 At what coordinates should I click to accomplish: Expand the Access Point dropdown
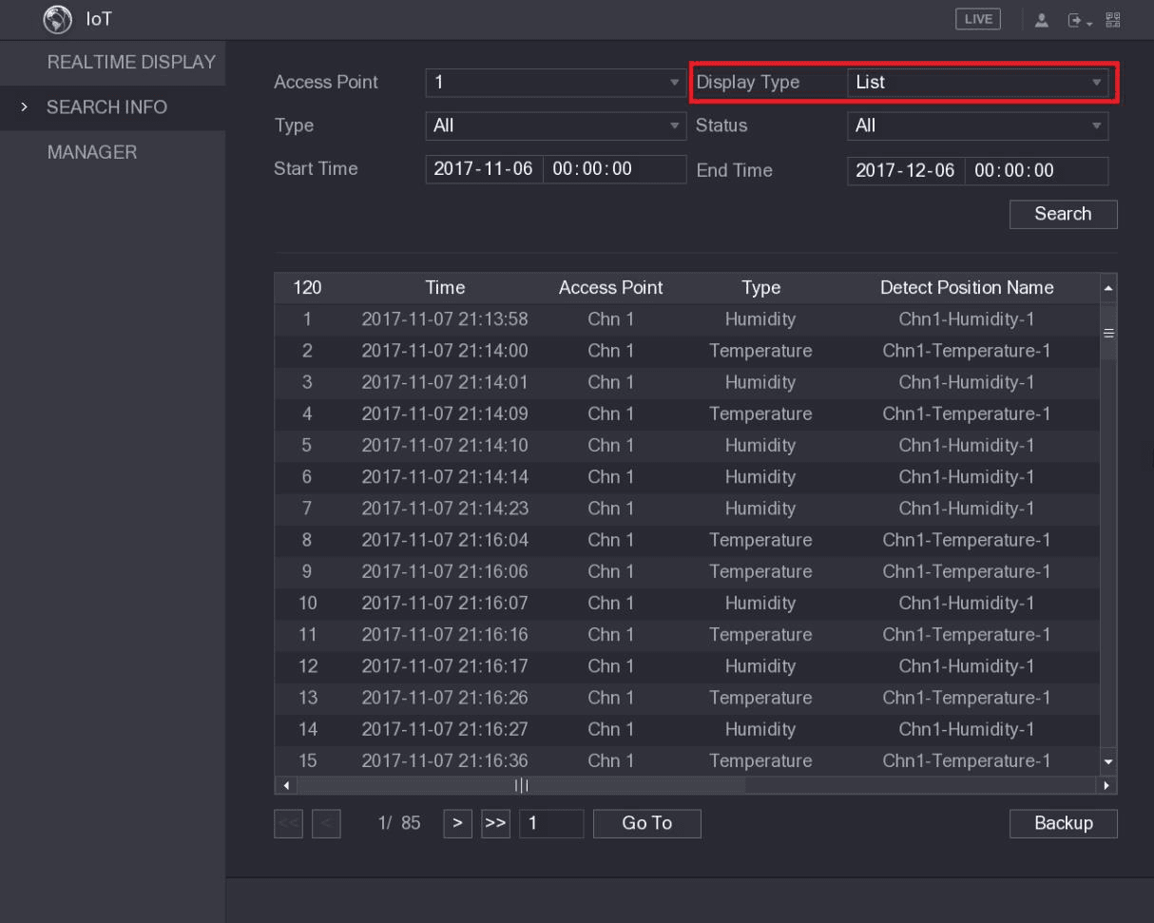click(x=555, y=83)
